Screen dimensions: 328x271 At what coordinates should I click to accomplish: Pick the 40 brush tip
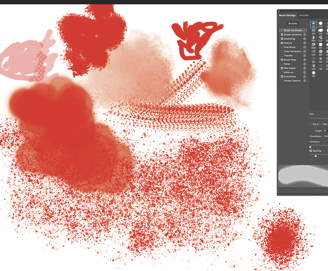tap(320, 60)
